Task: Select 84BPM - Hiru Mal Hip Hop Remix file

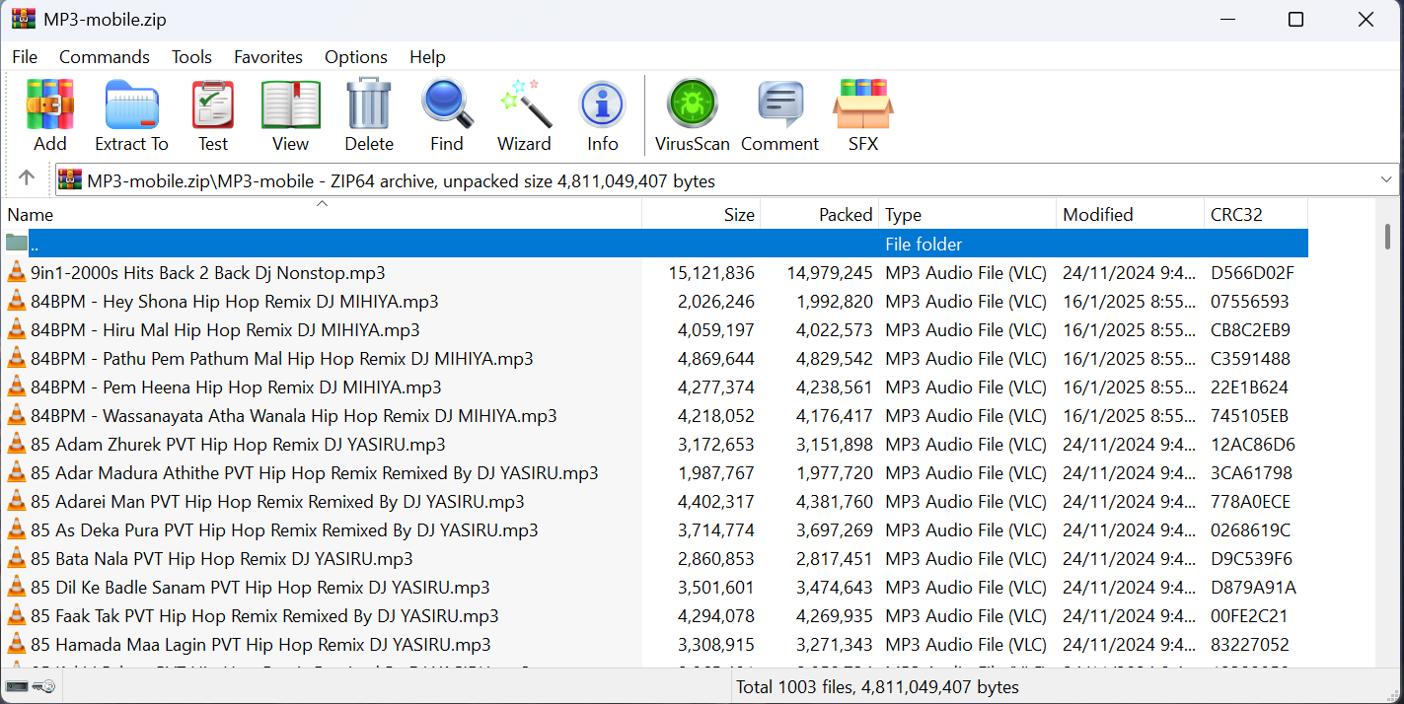Action: coord(225,329)
